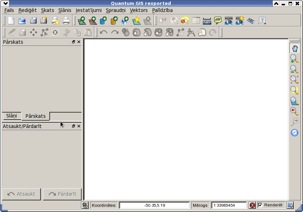Select the measure line ruler tool
Screen dimensions: 303x212
point(207,21)
